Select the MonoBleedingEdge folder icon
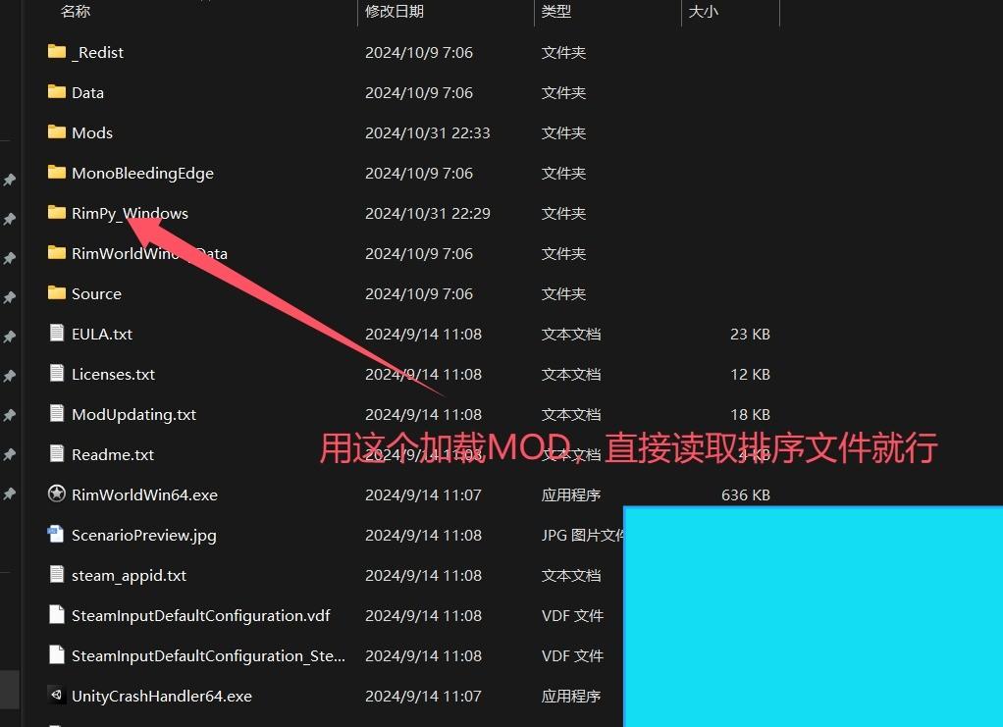This screenshot has height=727, width=1003. [x=57, y=173]
